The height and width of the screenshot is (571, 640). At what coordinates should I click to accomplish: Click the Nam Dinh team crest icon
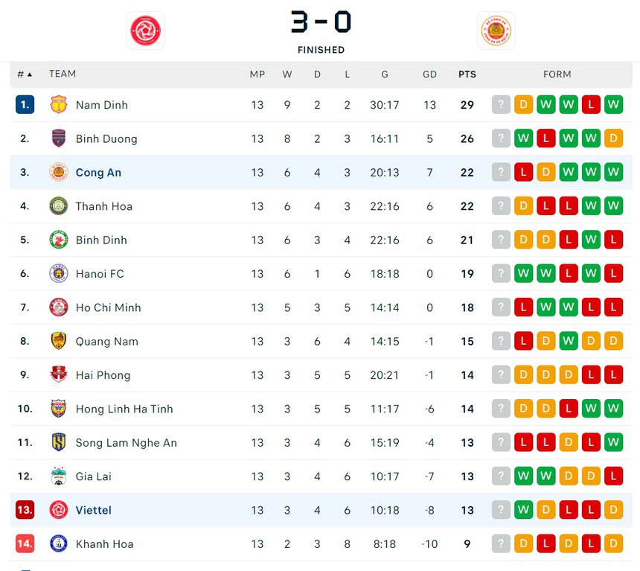pos(58,105)
